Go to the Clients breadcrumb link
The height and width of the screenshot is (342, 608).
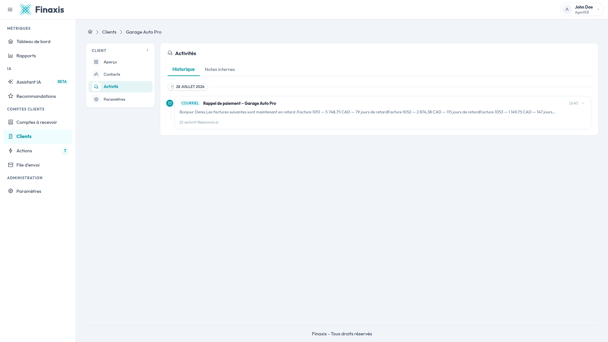pyautogui.click(x=109, y=32)
